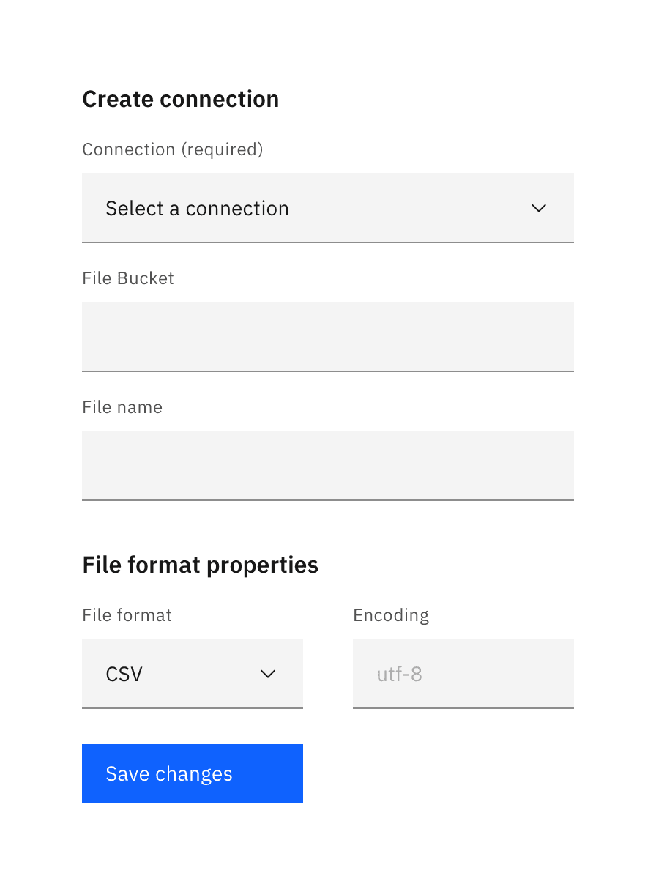This screenshot has height=873, width=656.
Task: Click the Save changes button text
Action: (168, 774)
